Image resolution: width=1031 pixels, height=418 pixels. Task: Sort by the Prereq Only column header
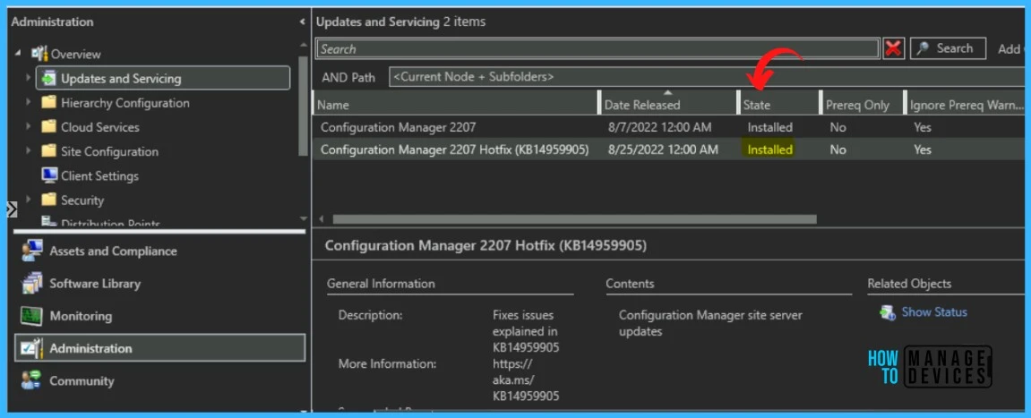[x=861, y=105]
